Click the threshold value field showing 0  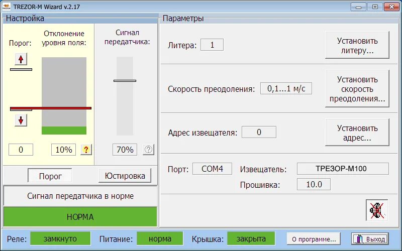(x=21, y=150)
